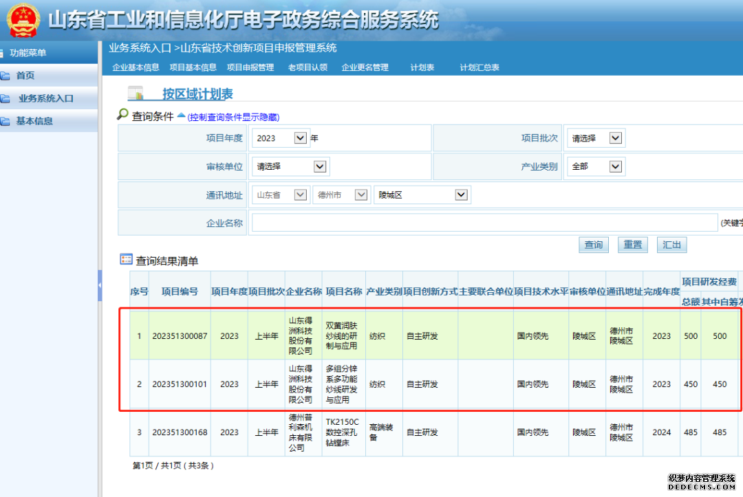
Task: Click the folder icon beside 首页
Action: pos(6,76)
